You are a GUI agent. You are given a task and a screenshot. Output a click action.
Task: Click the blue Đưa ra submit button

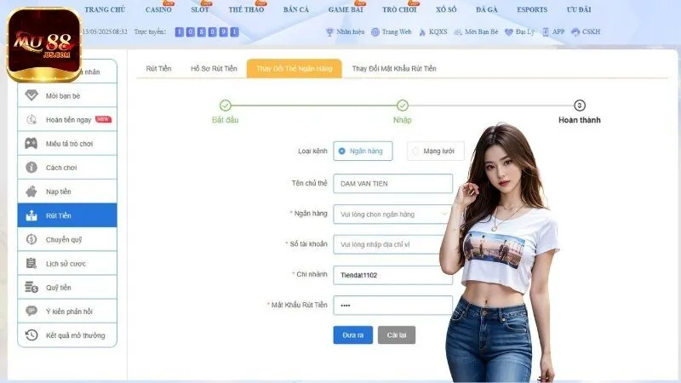click(x=352, y=335)
